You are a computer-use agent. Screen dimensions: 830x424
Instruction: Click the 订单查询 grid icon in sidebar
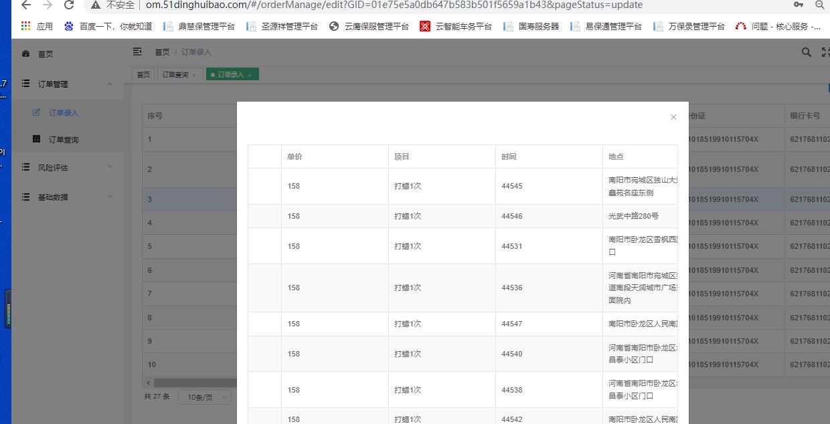[37, 140]
